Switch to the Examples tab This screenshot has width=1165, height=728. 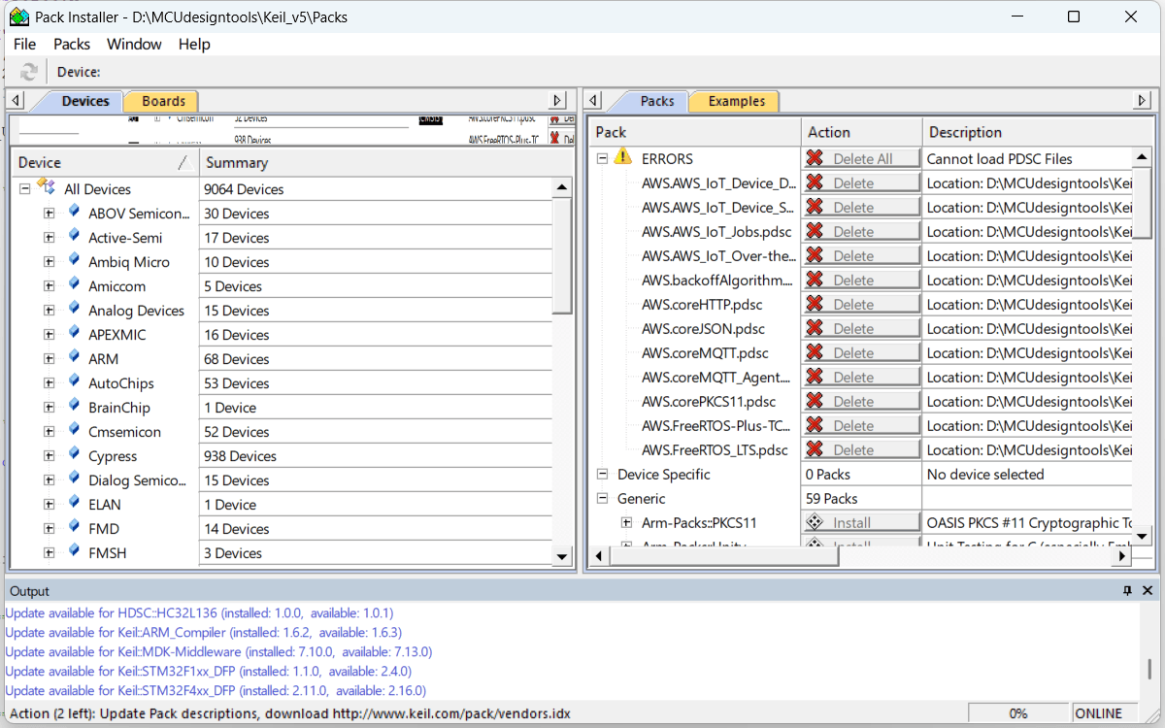tap(736, 101)
